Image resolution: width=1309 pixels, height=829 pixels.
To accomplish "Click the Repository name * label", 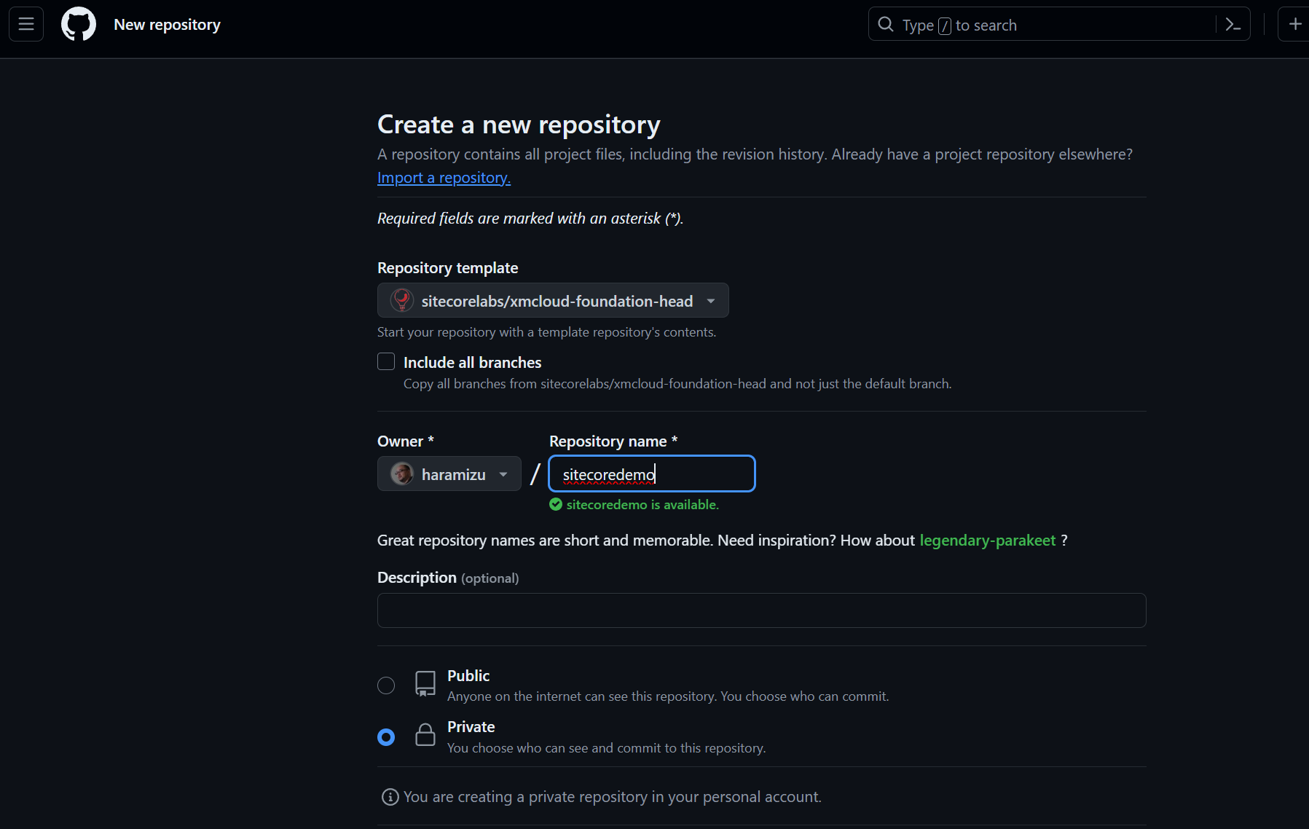I will (613, 441).
